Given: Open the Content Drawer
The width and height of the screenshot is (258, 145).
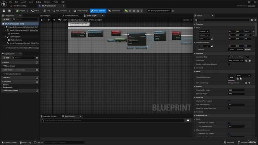Looking at the screenshot, I should pos(9,143).
